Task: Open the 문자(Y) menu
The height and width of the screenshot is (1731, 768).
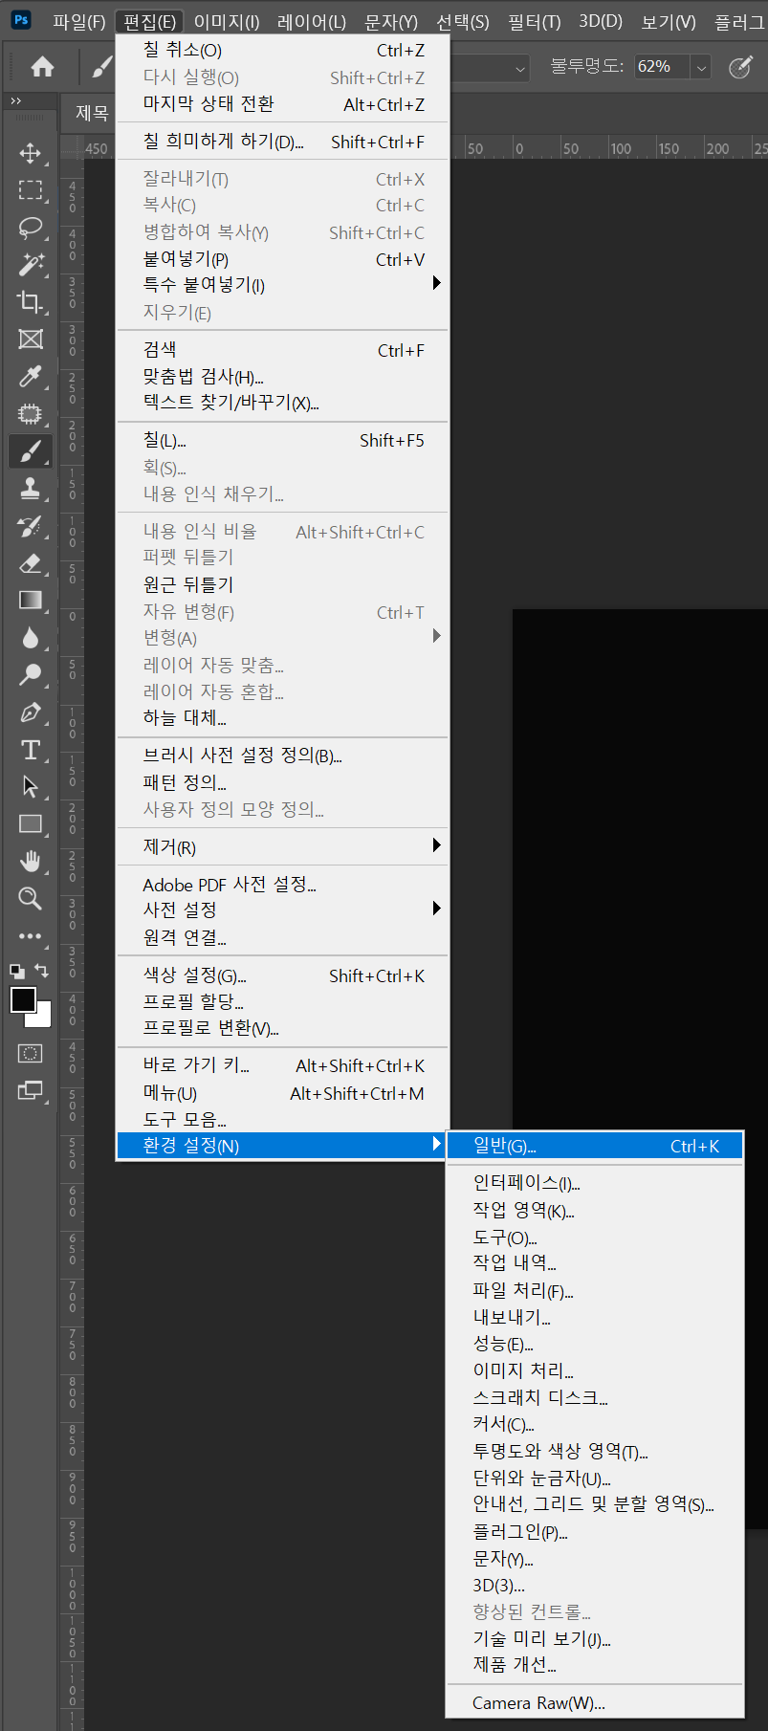Action: [391, 21]
